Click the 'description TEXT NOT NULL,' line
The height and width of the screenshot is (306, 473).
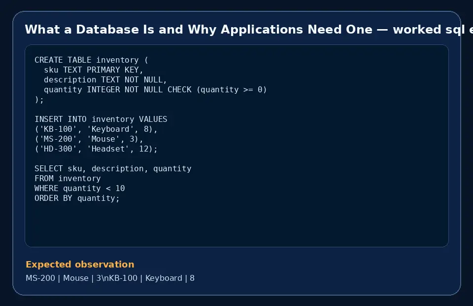pos(105,80)
